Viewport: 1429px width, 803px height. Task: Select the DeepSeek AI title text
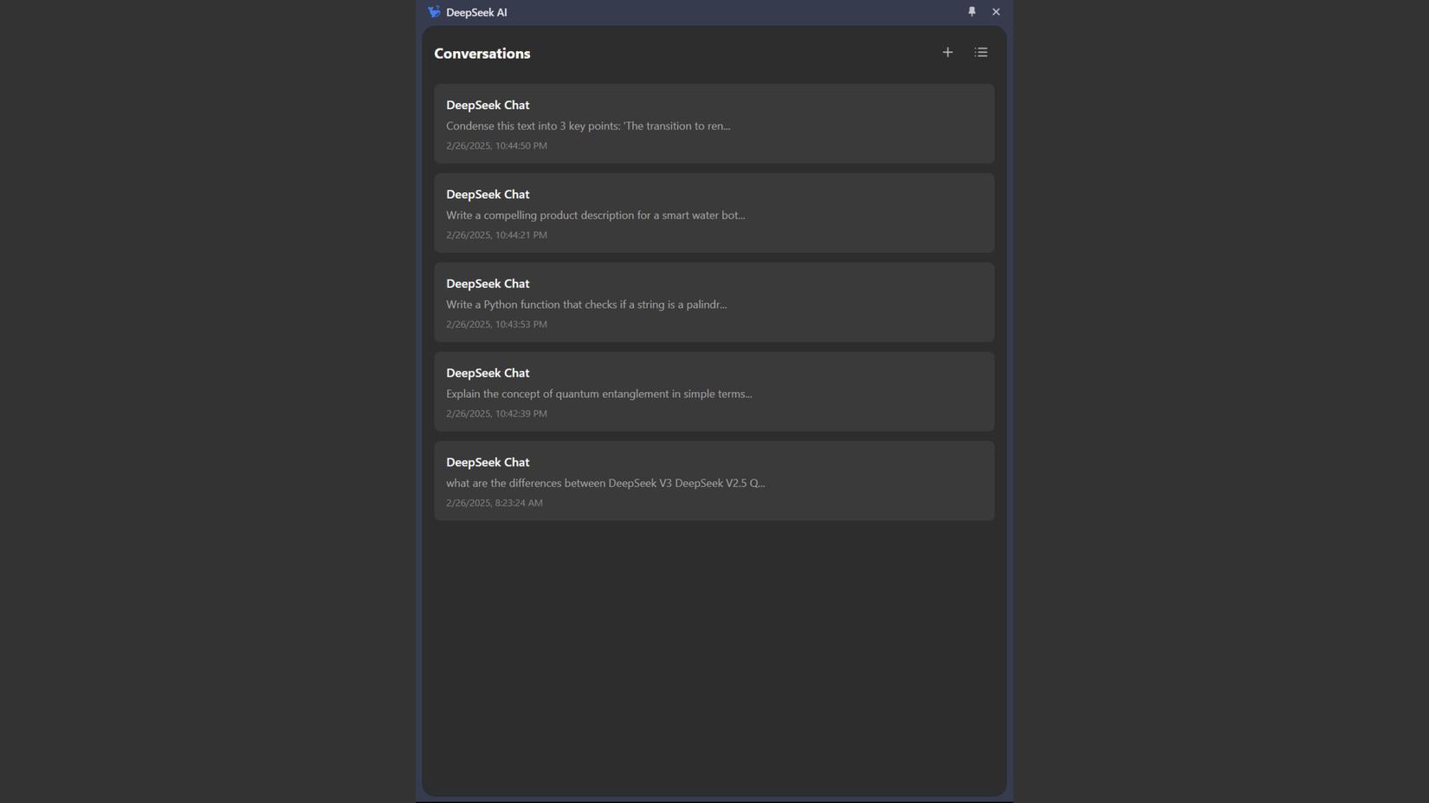pos(475,12)
